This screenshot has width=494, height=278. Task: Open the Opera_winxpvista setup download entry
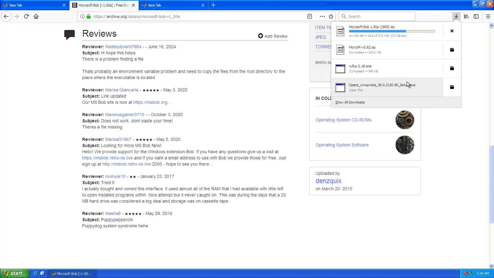point(387,87)
